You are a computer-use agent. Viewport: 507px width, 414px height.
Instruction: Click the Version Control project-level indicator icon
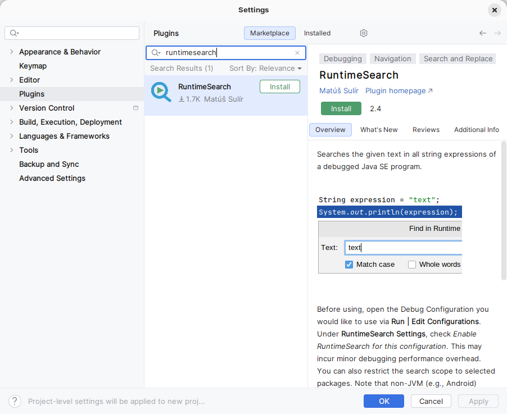pyautogui.click(x=136, y=108)
